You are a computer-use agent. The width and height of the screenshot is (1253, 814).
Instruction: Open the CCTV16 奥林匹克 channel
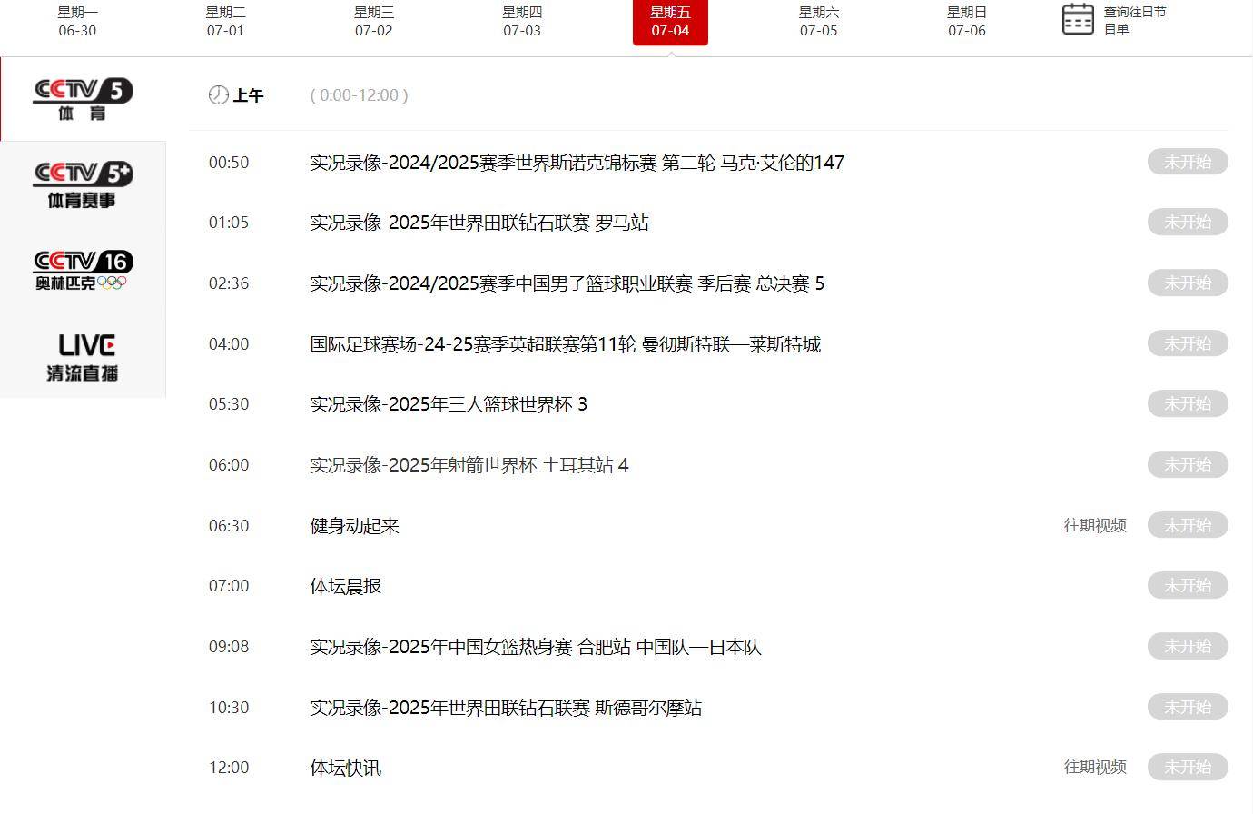click(x=83, y=271)
